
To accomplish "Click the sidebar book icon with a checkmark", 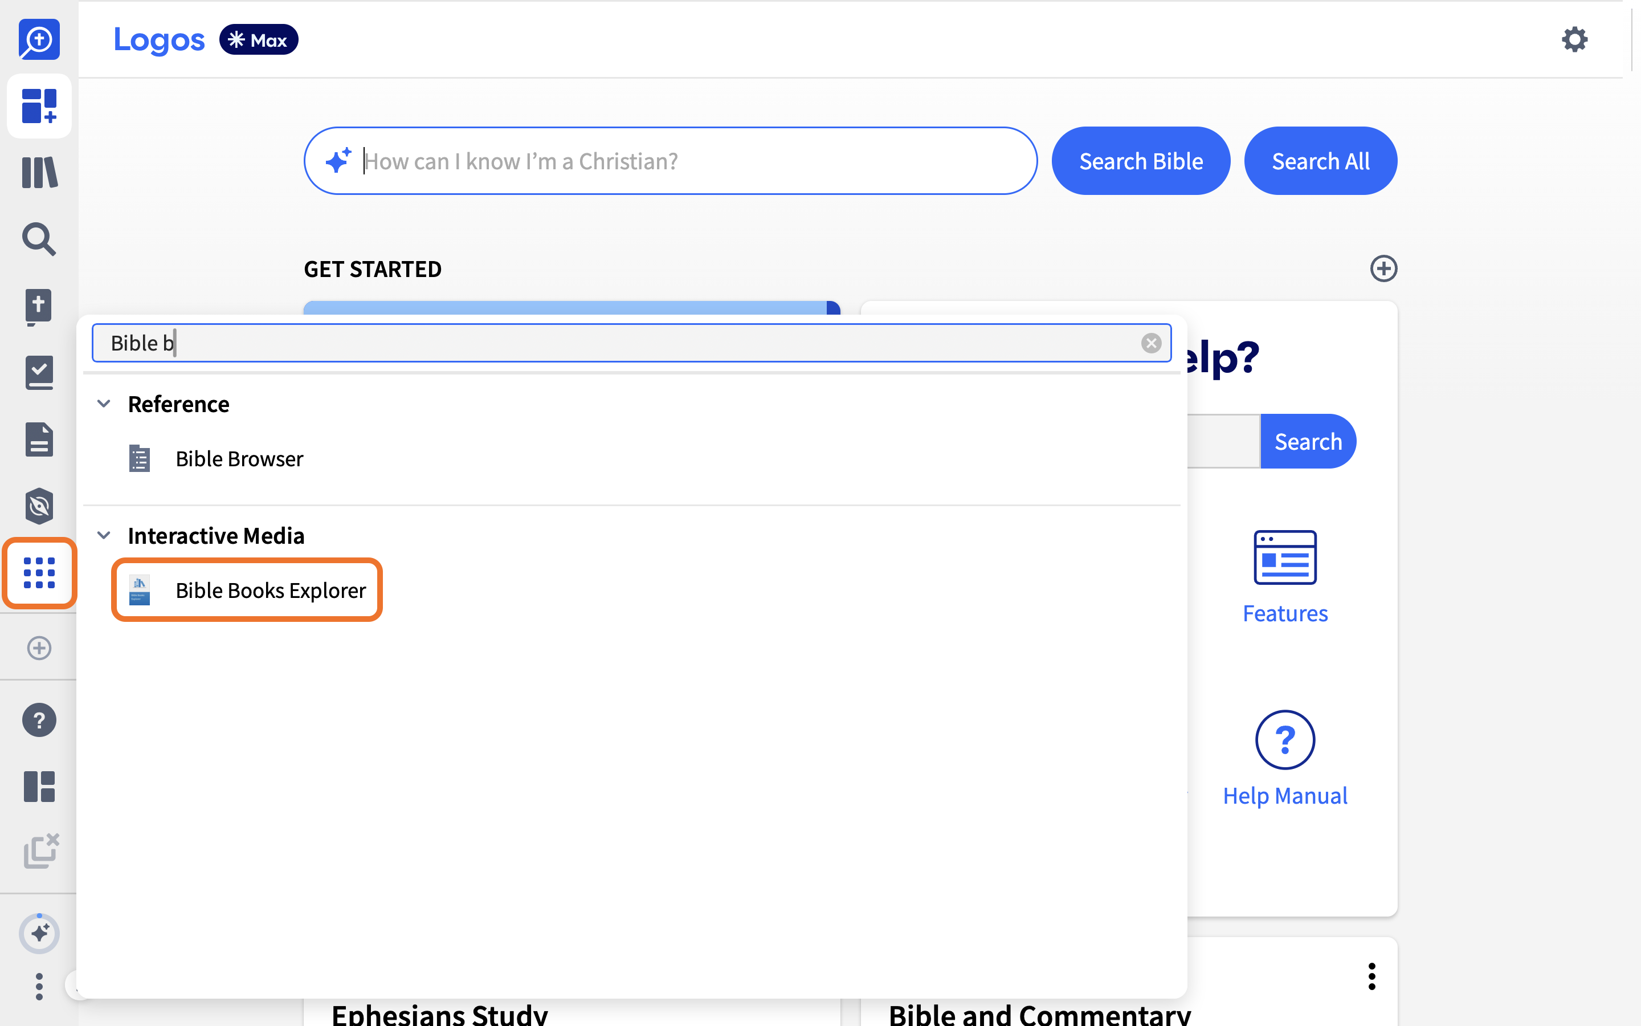I will coord(39,373).
